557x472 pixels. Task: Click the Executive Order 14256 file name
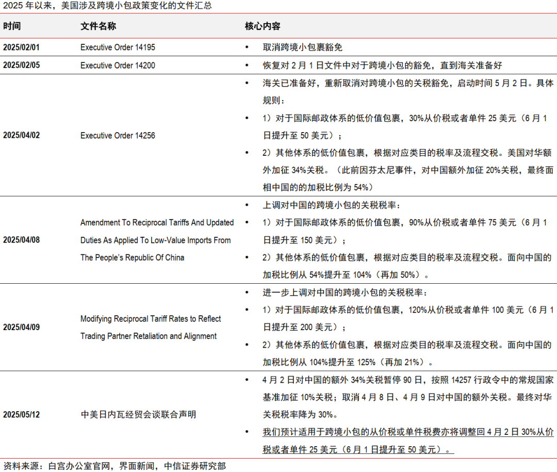118,136
